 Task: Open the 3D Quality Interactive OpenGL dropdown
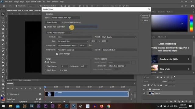coord(117,66)
